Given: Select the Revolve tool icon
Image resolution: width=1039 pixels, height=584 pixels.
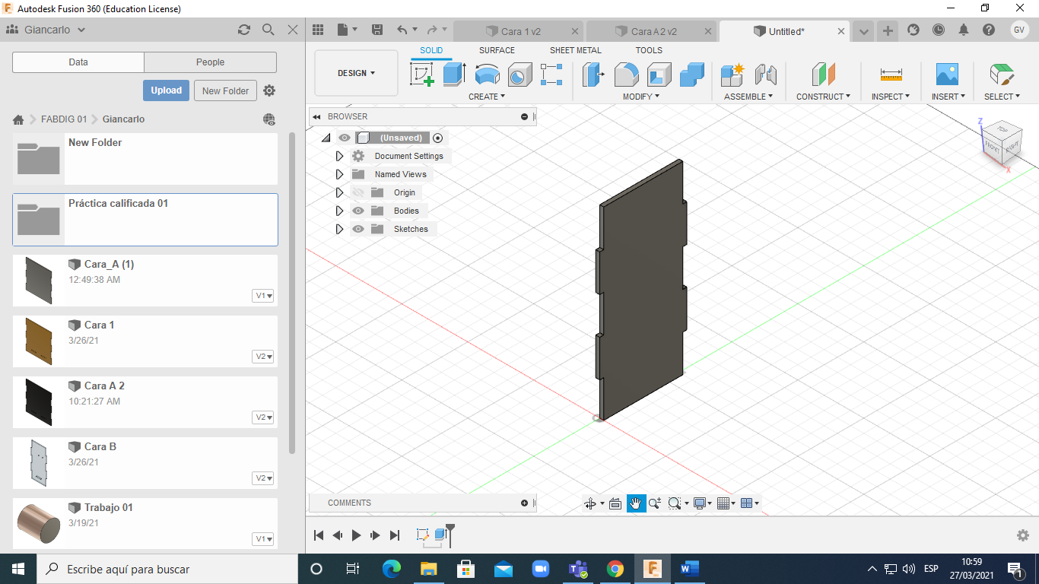Looking at the screenshot, I should coord(487,75).
